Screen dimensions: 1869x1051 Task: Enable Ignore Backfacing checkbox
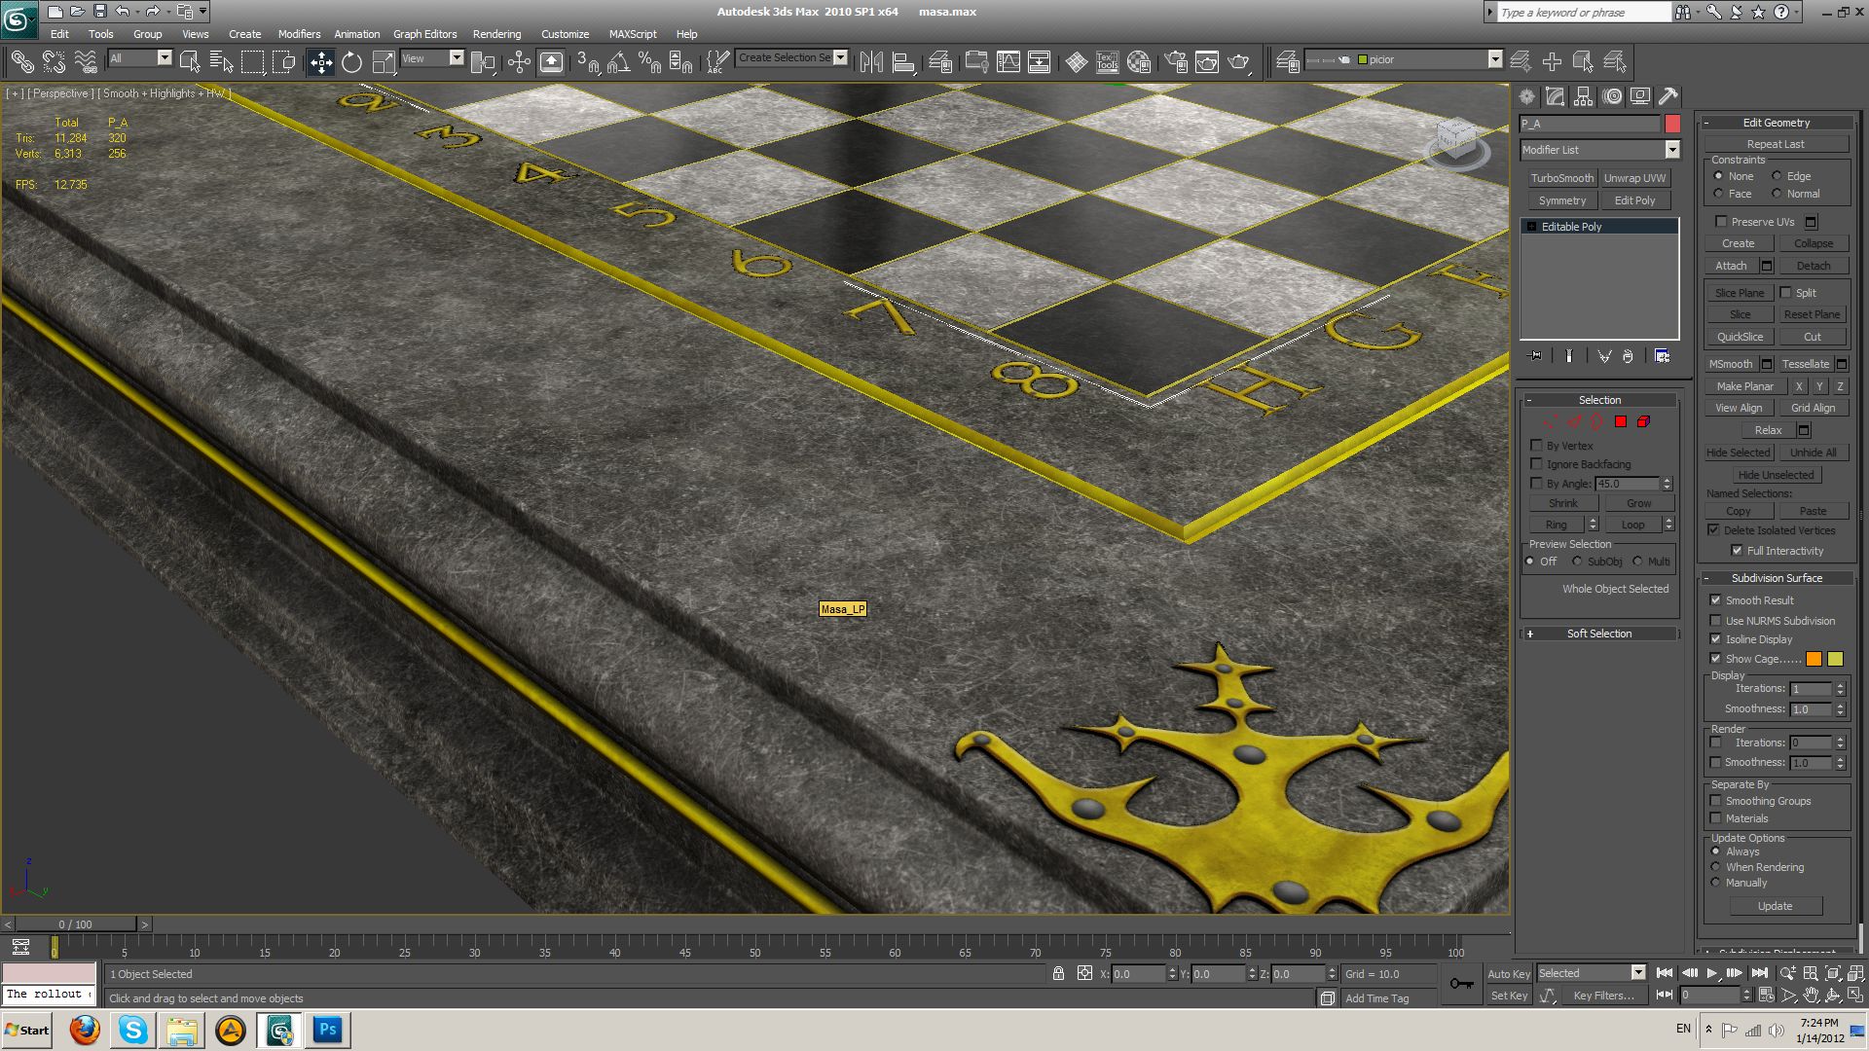pyautogui.click(x=1537, y=464)
